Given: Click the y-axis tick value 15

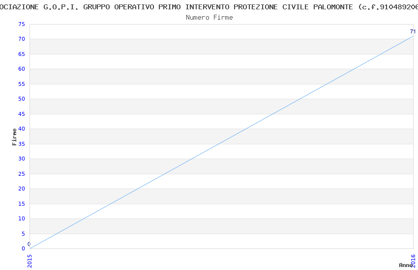Looking at the screenshot, I should click(22, 204).
